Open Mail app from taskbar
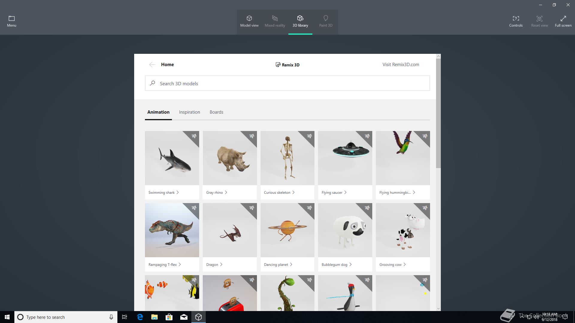The height and width of the screenshot is (323, 575). [x=184, y=317]
